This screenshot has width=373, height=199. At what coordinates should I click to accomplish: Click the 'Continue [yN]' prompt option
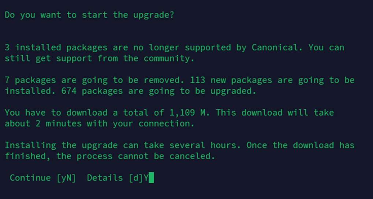pyautogui.click(x=42, y=178)
